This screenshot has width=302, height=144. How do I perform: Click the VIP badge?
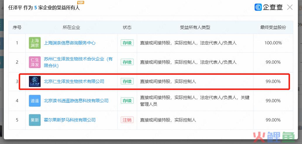[x=80, y=3]
